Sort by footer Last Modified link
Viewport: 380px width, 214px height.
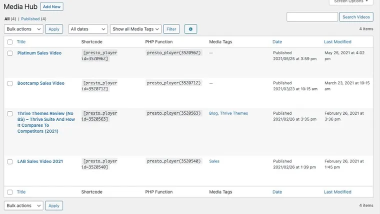tap(337, 192)
